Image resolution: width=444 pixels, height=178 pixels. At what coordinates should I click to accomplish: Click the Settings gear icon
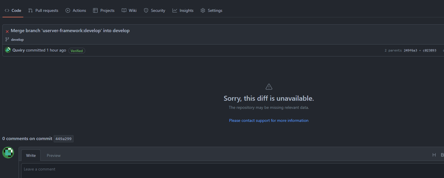pyautogui.click(x=203, y=10)
